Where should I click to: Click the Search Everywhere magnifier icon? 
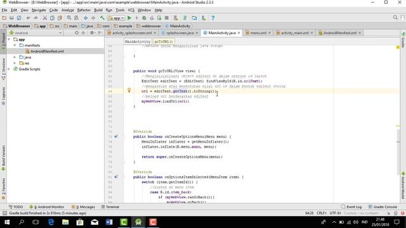point(395,18)
